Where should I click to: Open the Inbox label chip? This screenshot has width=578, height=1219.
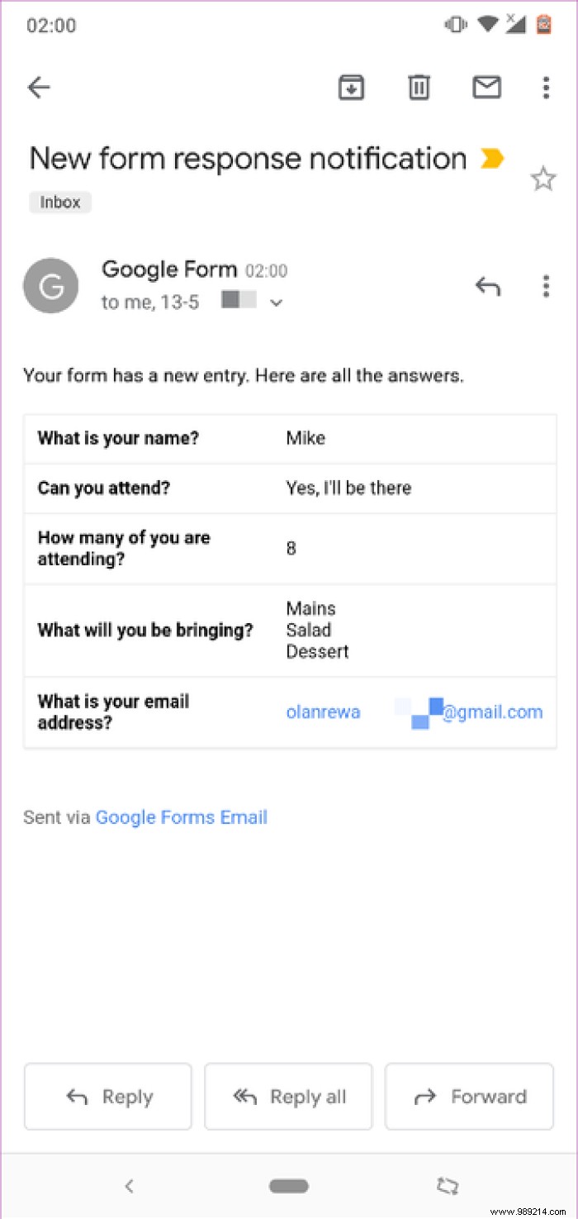click(x=59, y=202)
